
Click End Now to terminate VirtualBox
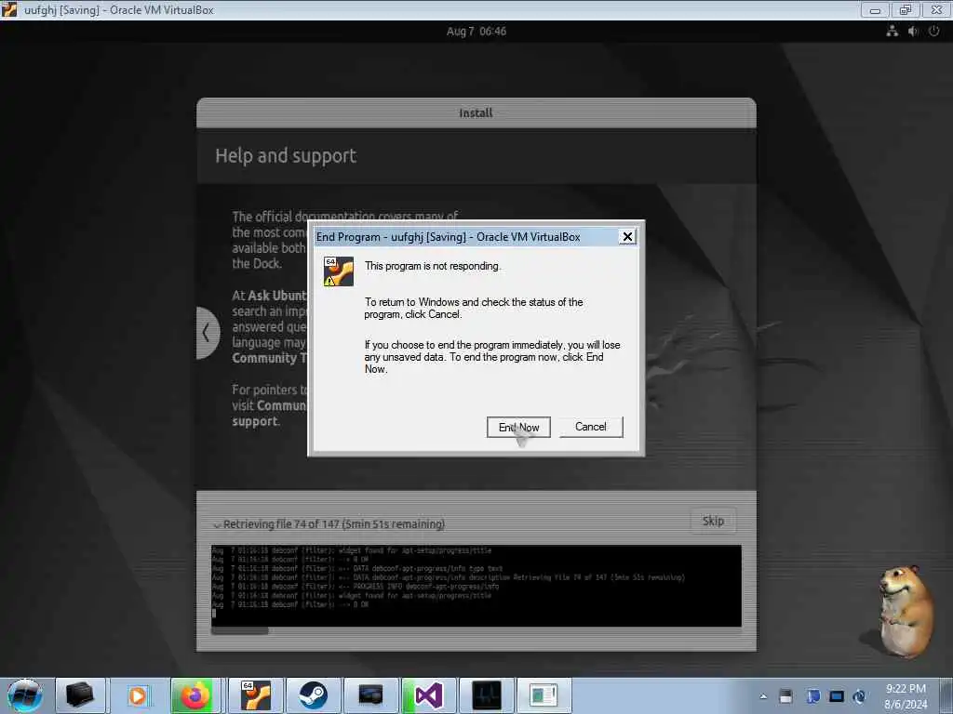tap(518, 427)
